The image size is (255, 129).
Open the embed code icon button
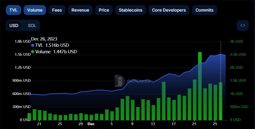(242, 26)
